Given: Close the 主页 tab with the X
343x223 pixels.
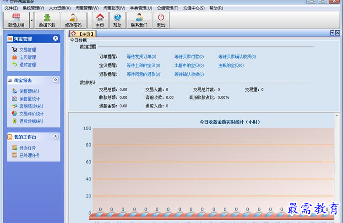Looking at the screenshot, I should click(x=338, y=33).
